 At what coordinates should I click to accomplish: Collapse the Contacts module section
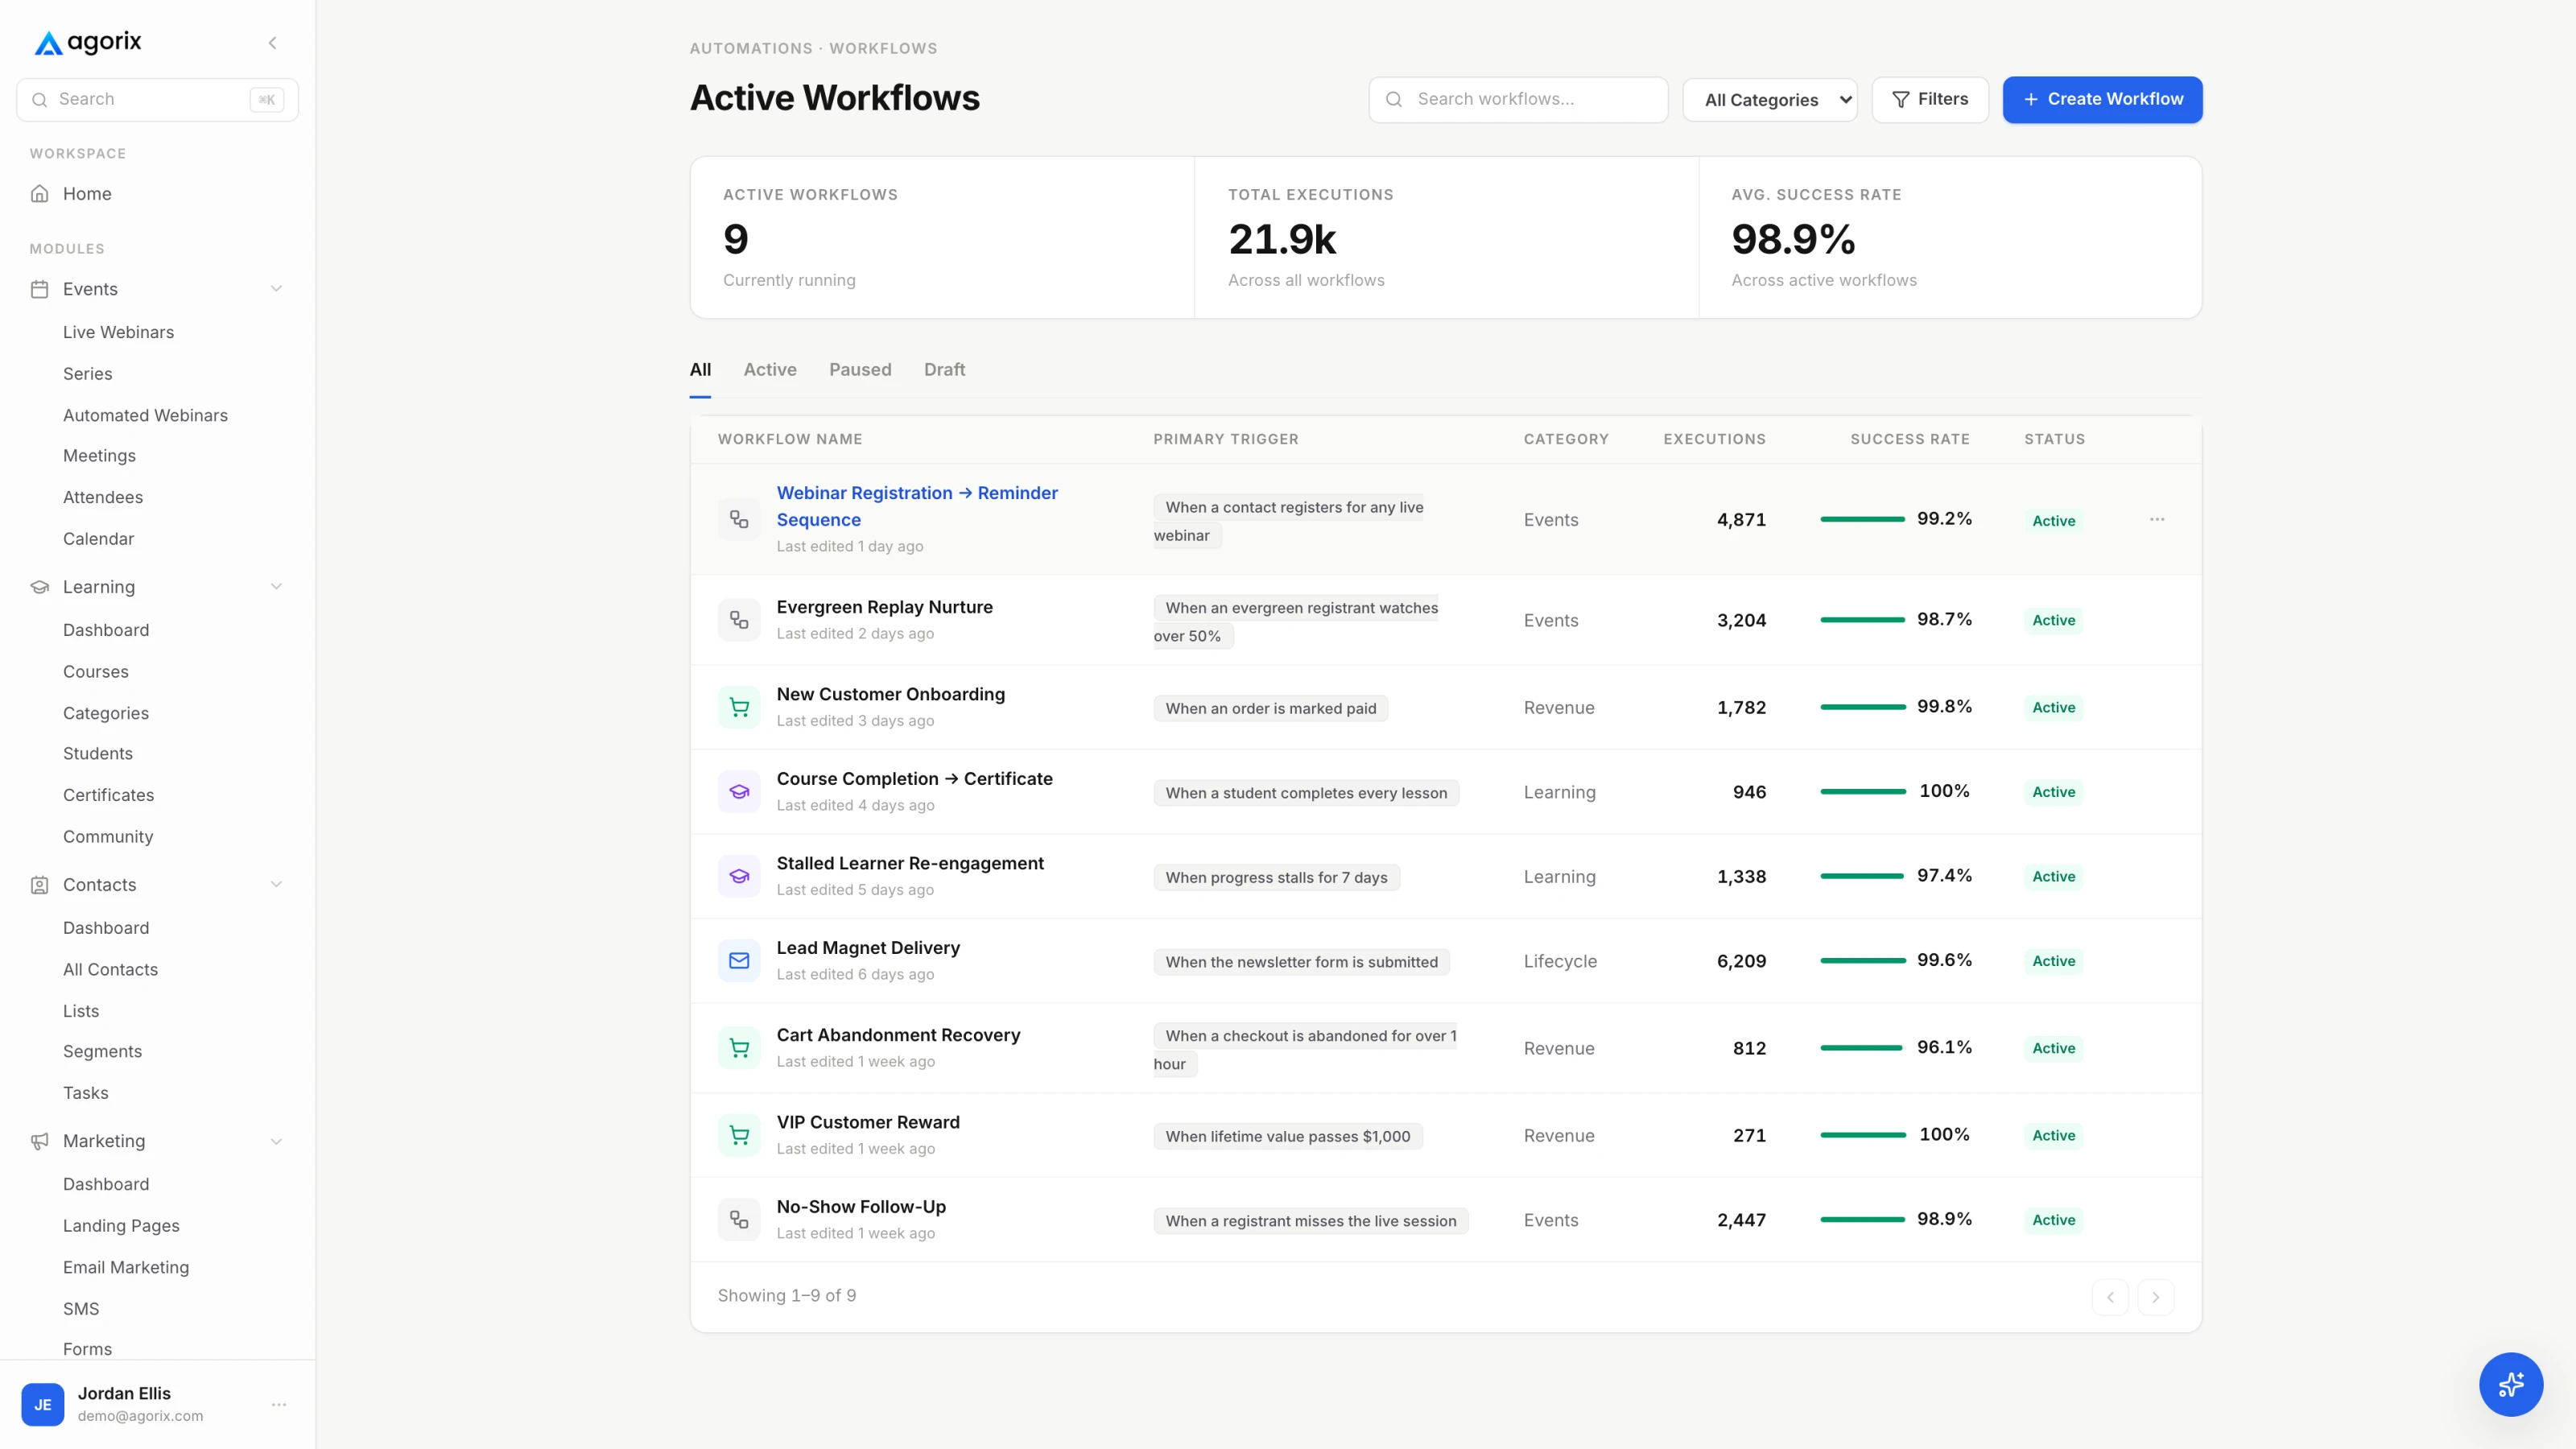coord(276,885)
